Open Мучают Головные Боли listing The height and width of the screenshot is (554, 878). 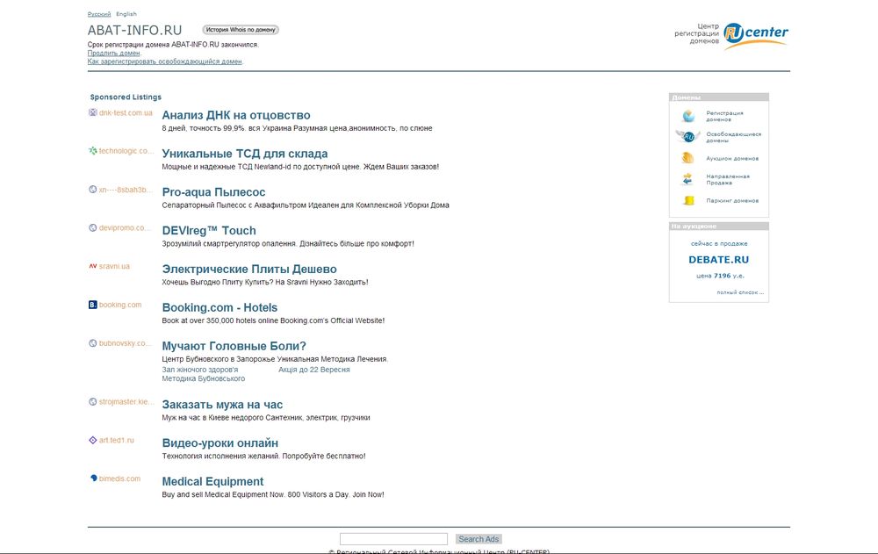tap(234, 346)
